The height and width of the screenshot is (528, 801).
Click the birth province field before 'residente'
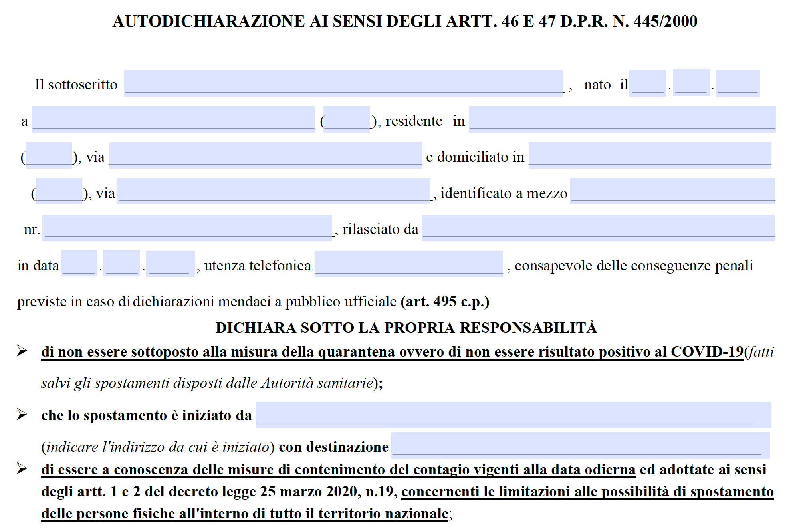click(x=346, y=119)
